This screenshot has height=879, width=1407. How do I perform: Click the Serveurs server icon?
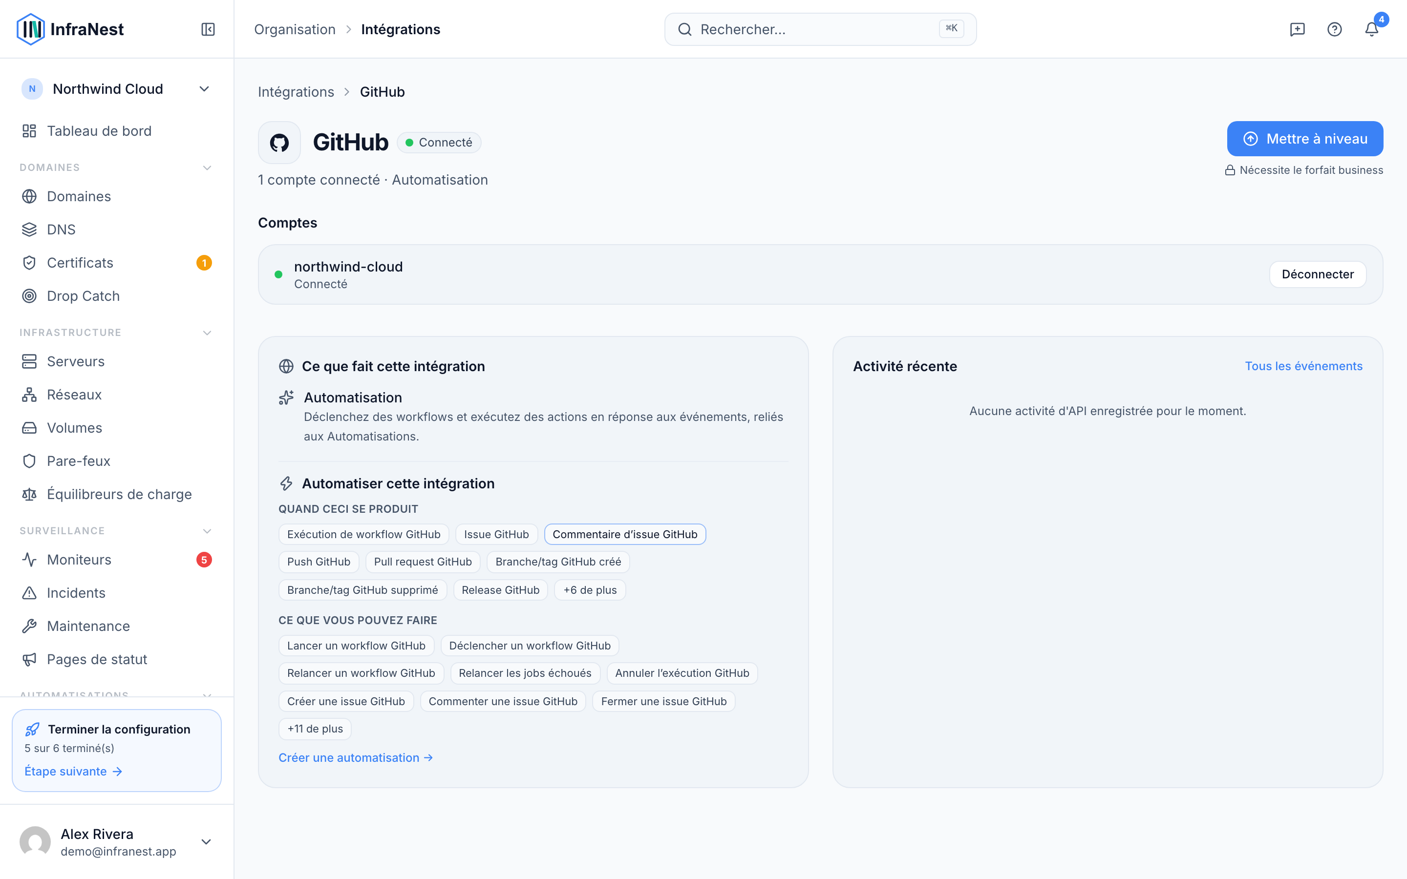pyautogui.click(x=29, y=361)
